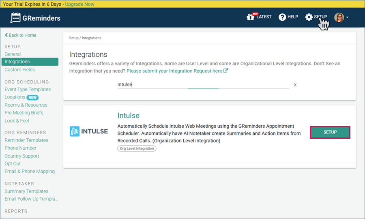Expand the profile menu dropdown arrow
This screenshot has height=219, width=365.
[x=348, y=17]
